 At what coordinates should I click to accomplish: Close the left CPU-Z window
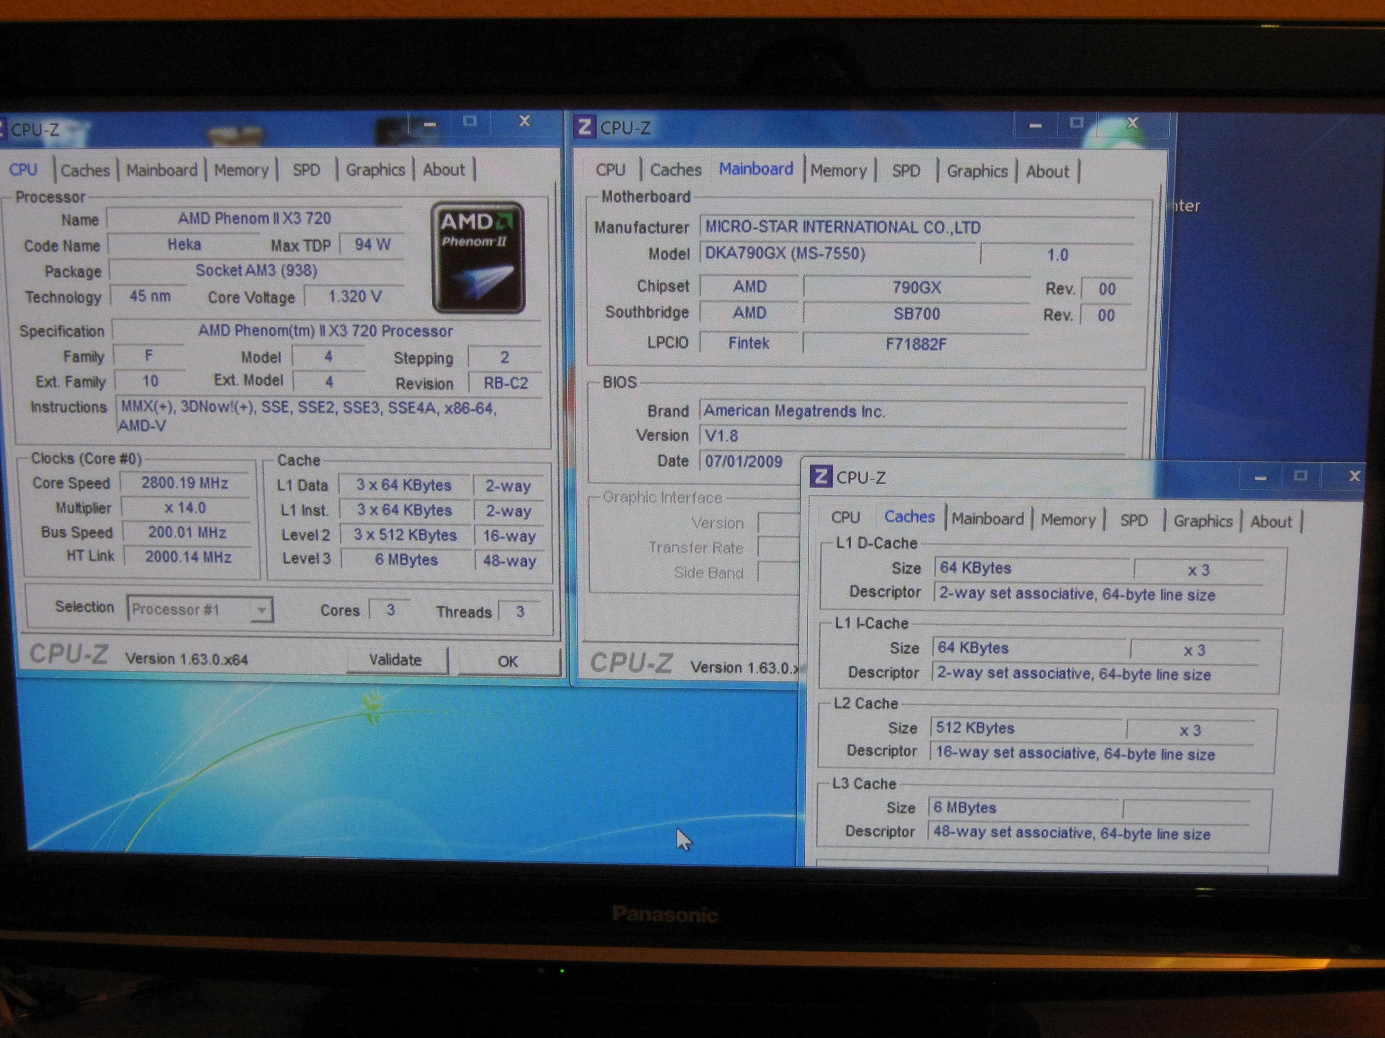tap(525, 121)
